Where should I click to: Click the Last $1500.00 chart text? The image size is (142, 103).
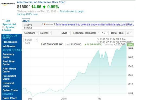coord(73,45)
